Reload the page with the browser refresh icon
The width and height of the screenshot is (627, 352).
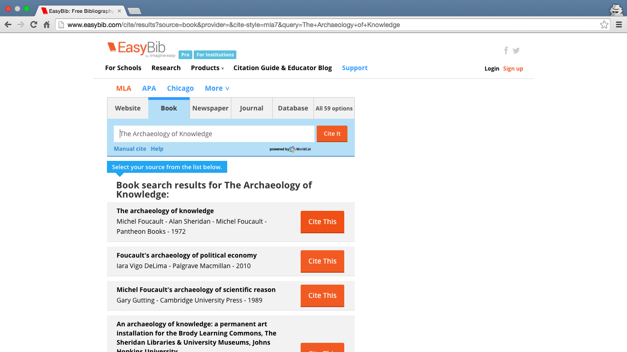pos(34,25)
